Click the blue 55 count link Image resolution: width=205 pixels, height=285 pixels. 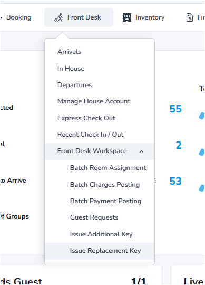[175, 109]
